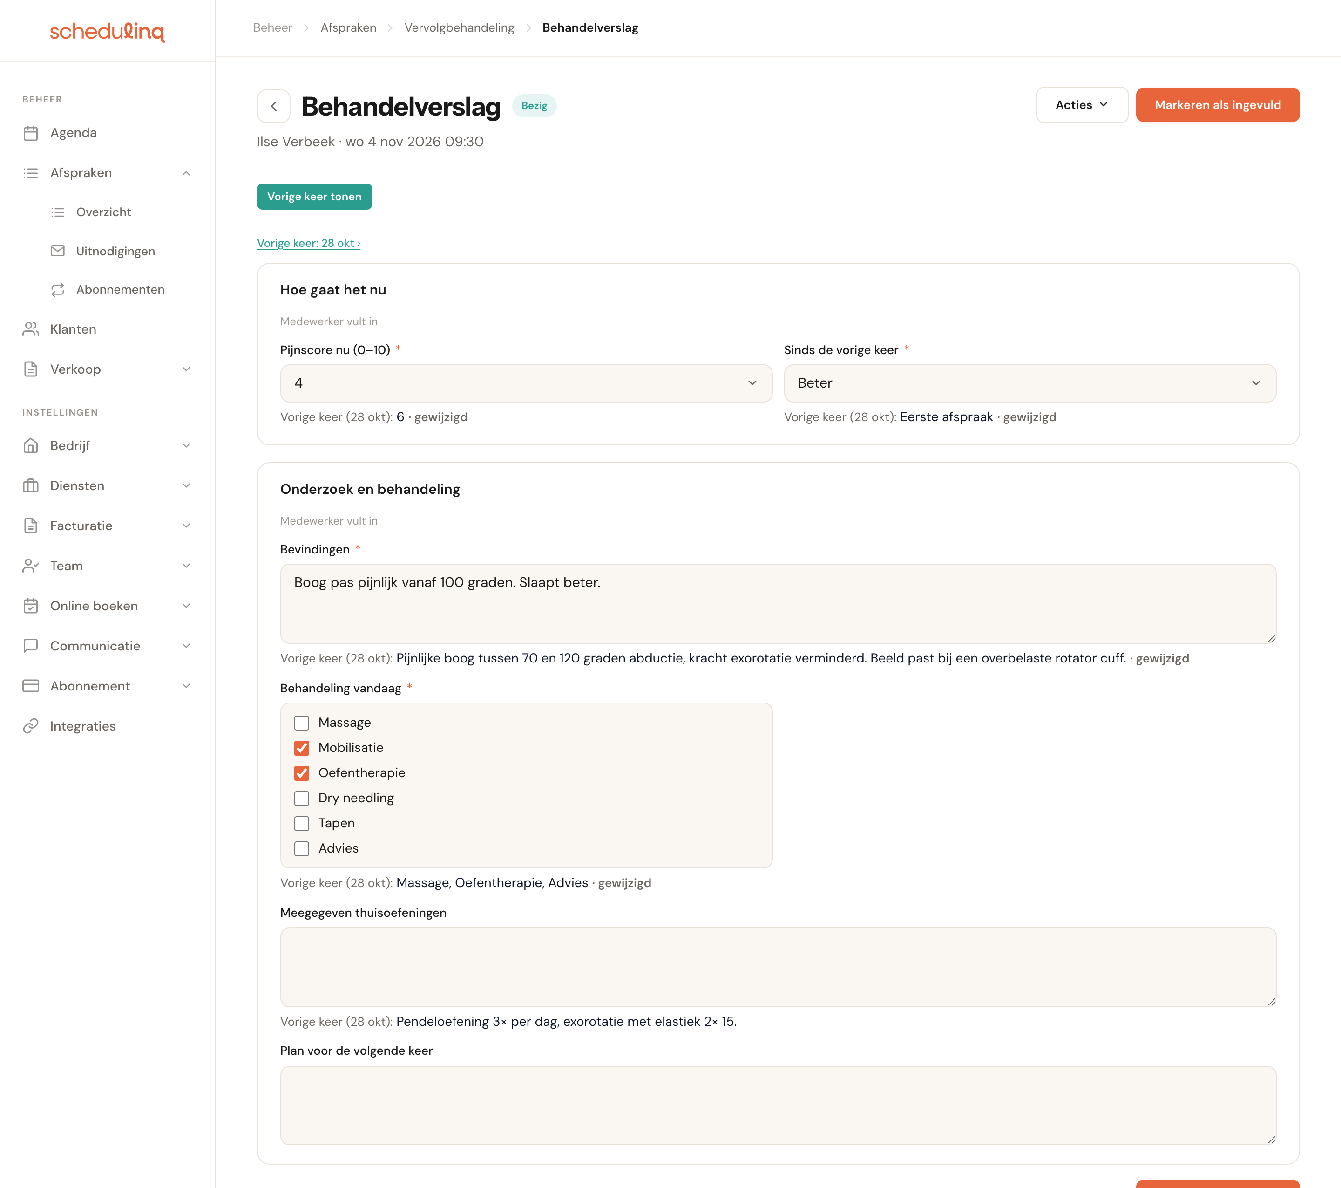
Task: Collapse the Afspraken sidebar section chevron
Action: 186,173
